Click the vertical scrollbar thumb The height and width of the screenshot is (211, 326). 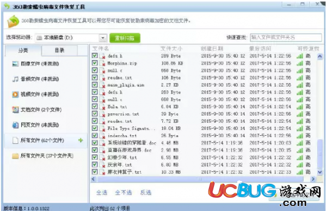click(x=320, y=154)
